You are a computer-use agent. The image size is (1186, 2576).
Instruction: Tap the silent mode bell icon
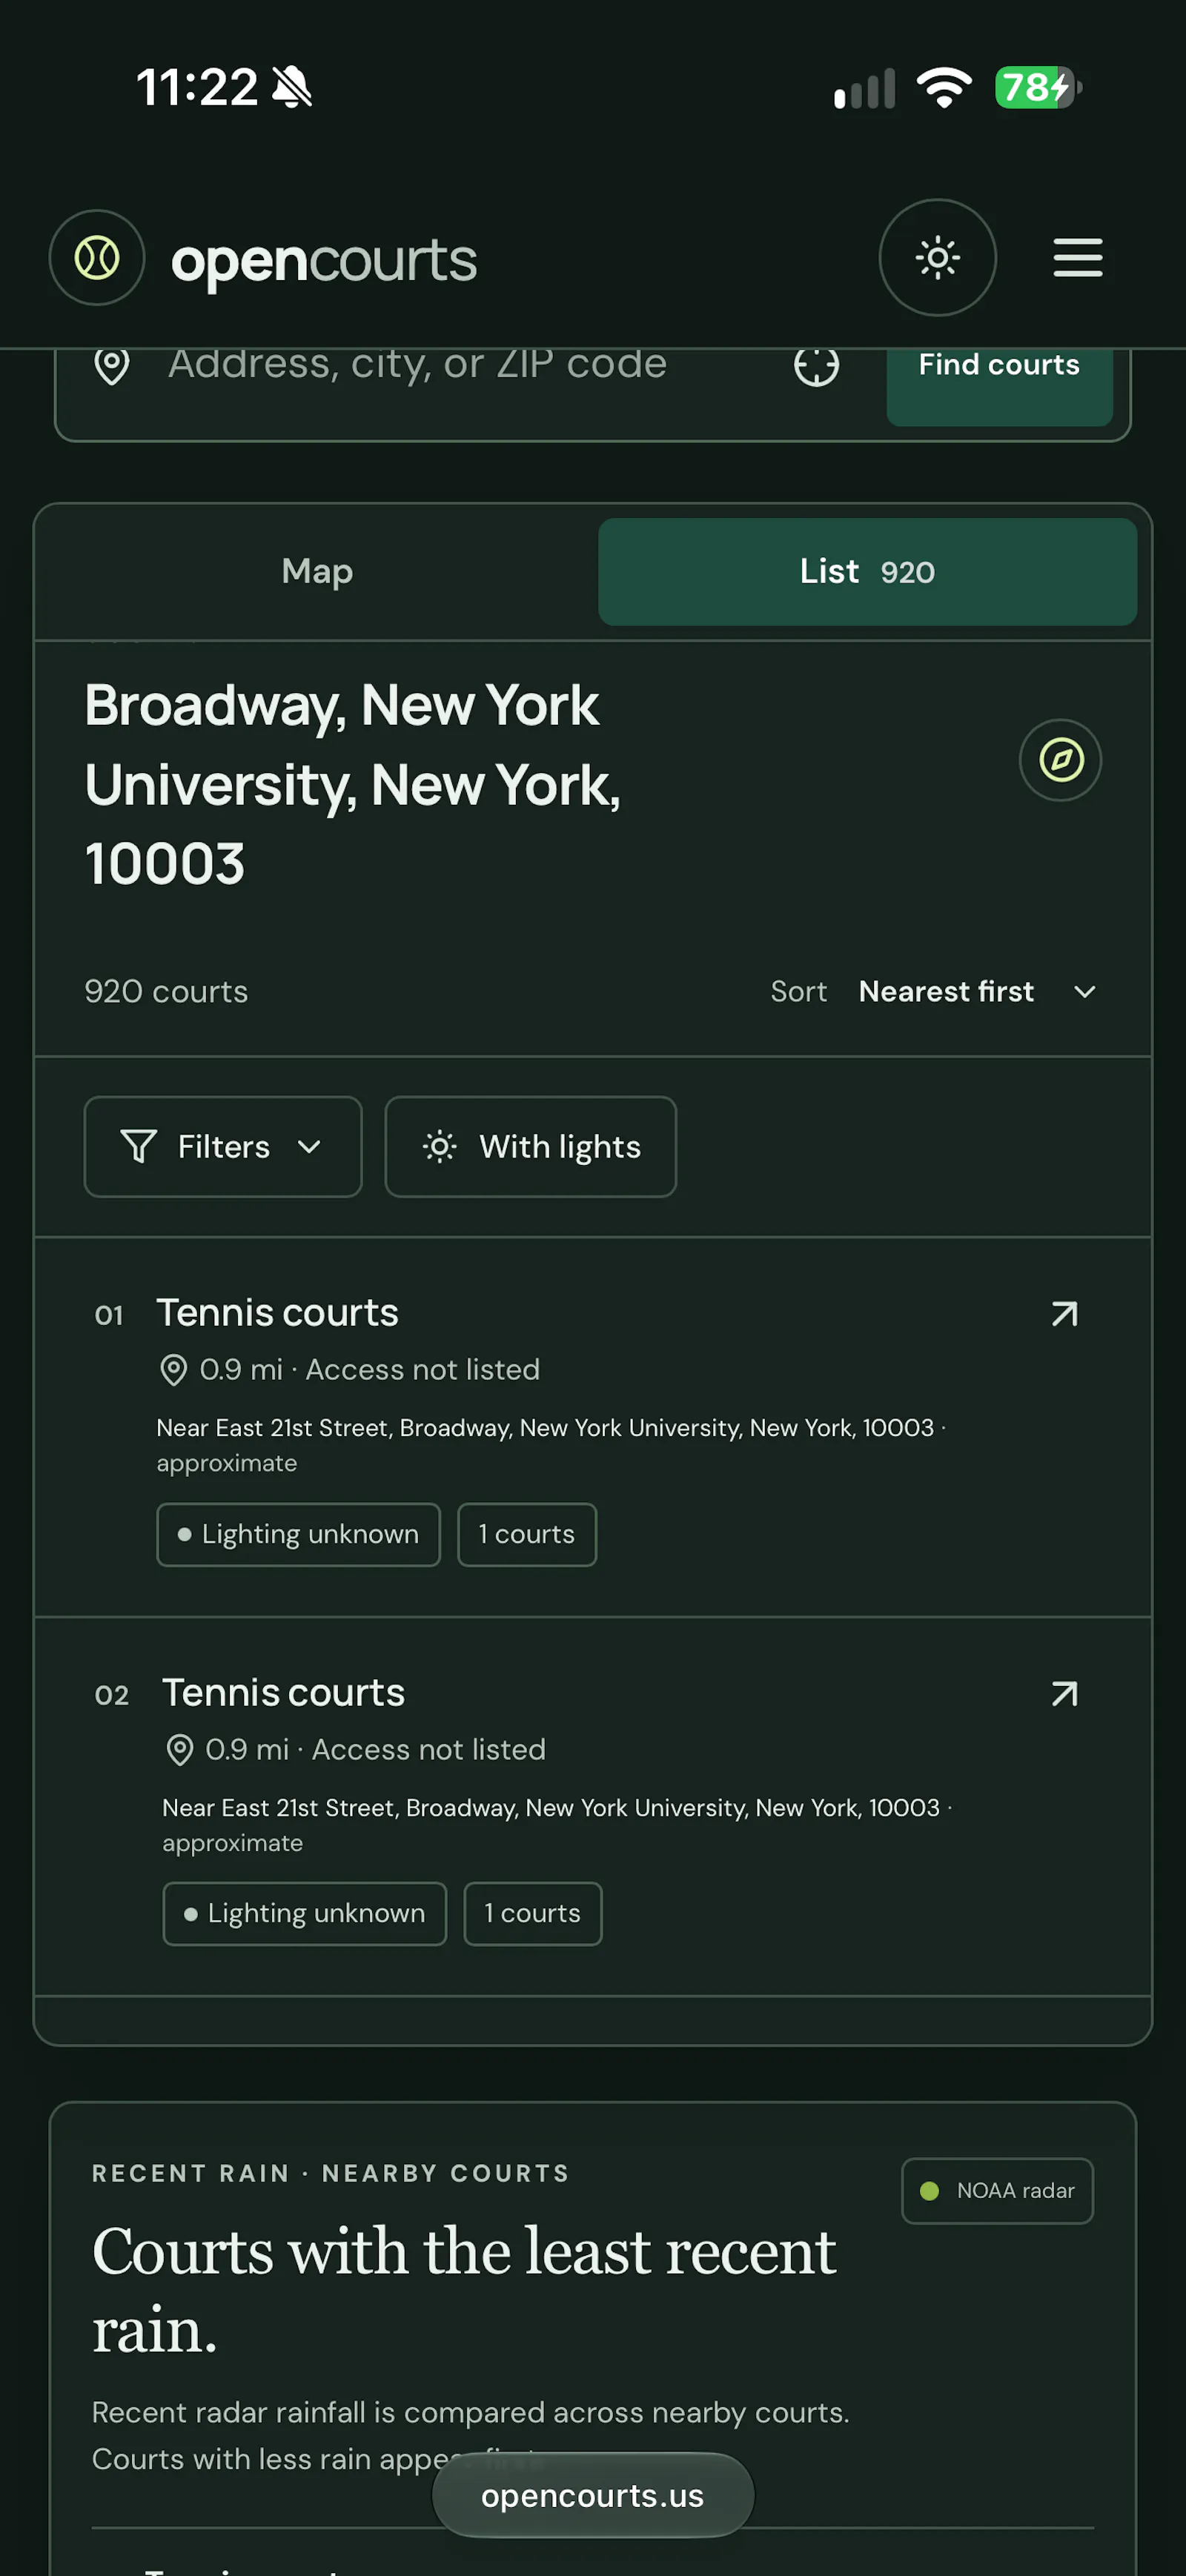pos(292,87)
